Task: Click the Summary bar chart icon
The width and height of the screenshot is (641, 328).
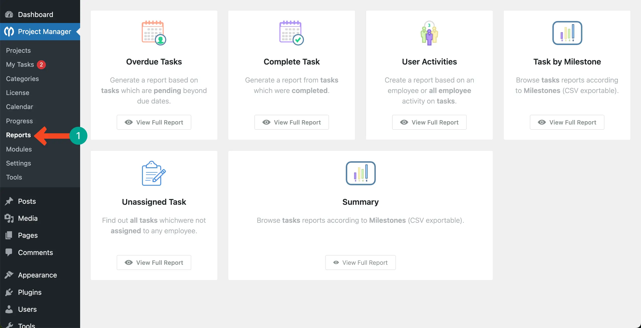Action: coord(361,173)
